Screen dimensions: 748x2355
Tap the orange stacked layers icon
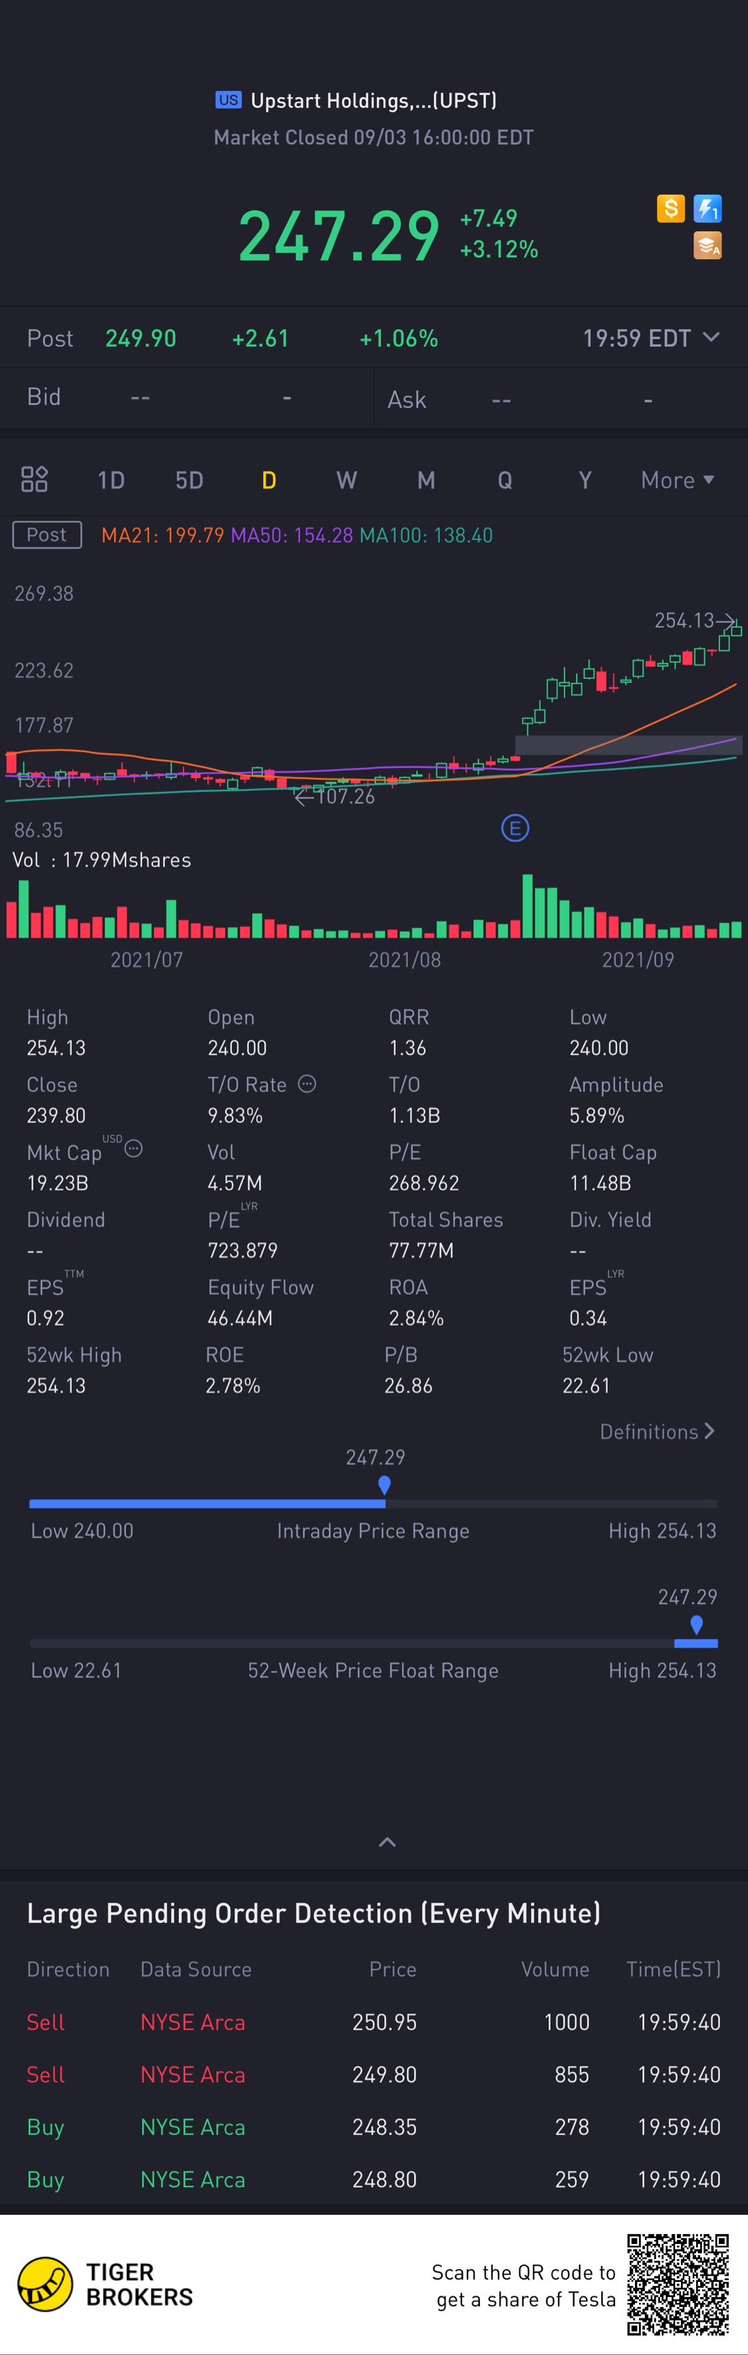[707, 245]
